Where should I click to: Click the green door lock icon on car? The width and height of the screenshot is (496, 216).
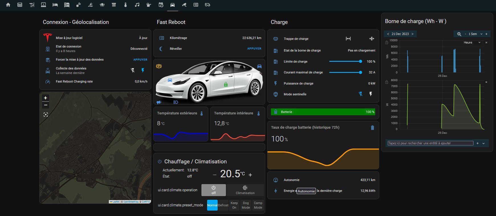(226, 84)
